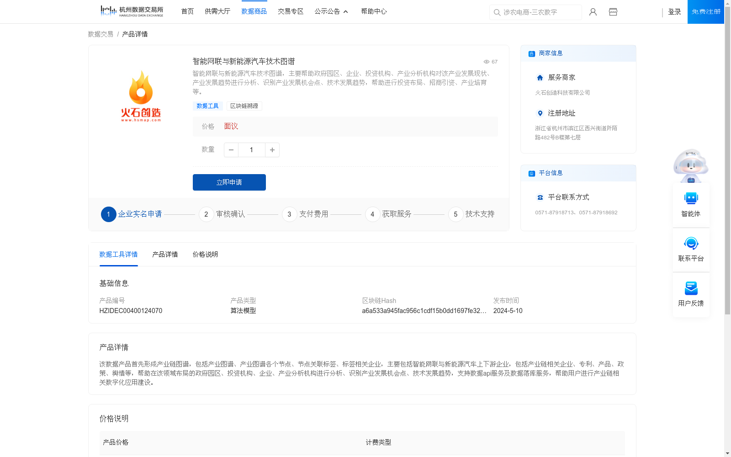Screen dimensions: 731x457
Task: Open 数据商品 navigation item
Action: (x=254, y=11)
